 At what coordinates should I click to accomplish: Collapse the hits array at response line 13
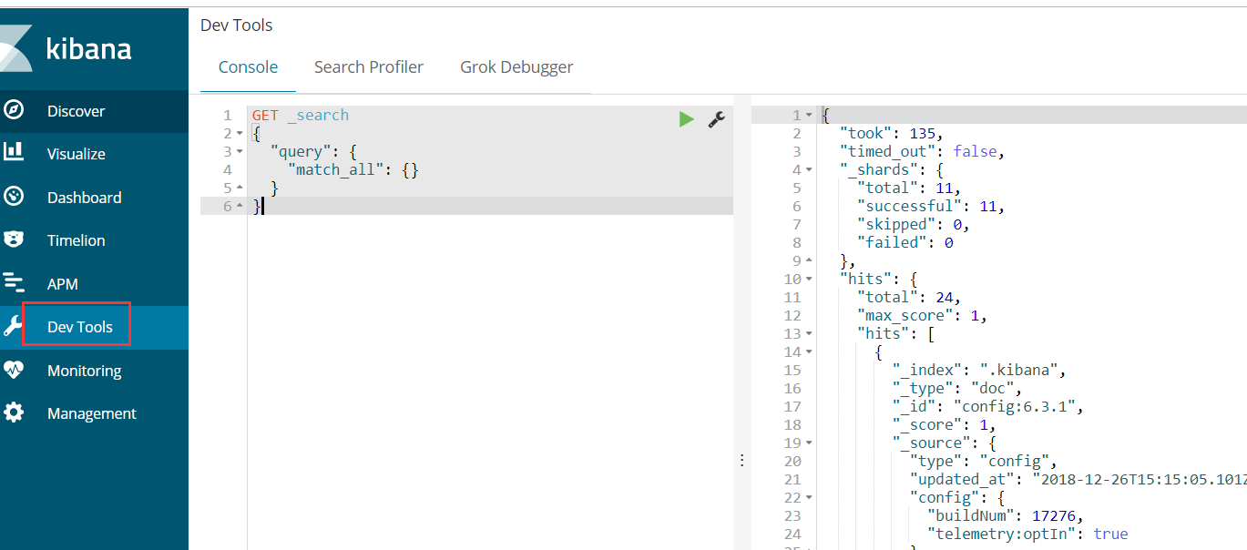[x=809, y=334]
